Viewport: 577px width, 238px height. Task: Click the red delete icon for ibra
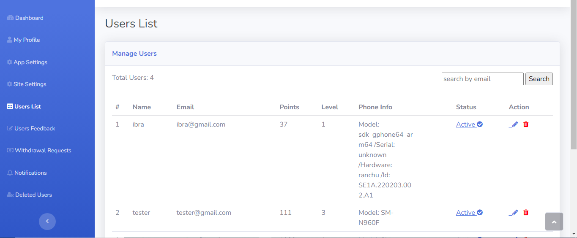point(526,124)
